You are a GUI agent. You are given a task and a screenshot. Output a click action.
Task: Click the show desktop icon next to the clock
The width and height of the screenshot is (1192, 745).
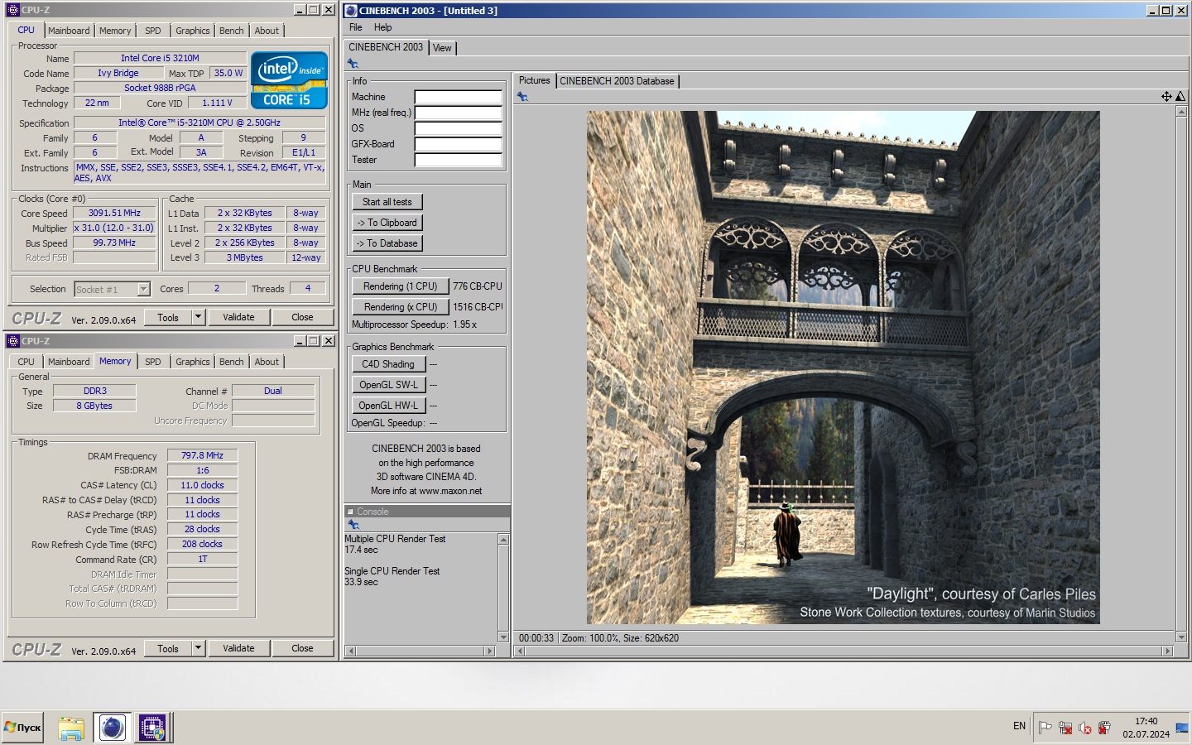point(1182,728)
